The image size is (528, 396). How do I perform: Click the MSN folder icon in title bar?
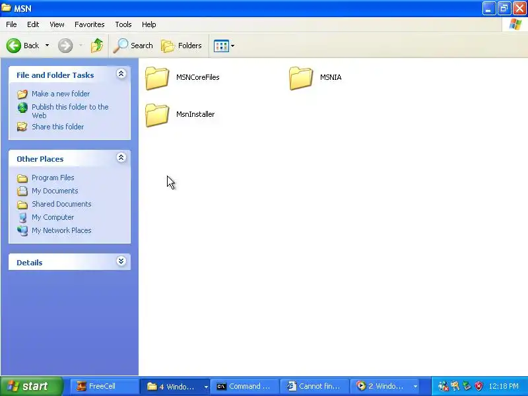pos(6,8)
